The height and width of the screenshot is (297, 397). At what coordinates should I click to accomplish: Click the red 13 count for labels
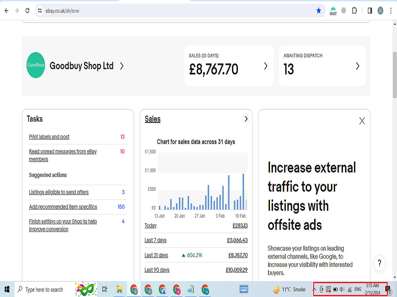coord(123,137)
